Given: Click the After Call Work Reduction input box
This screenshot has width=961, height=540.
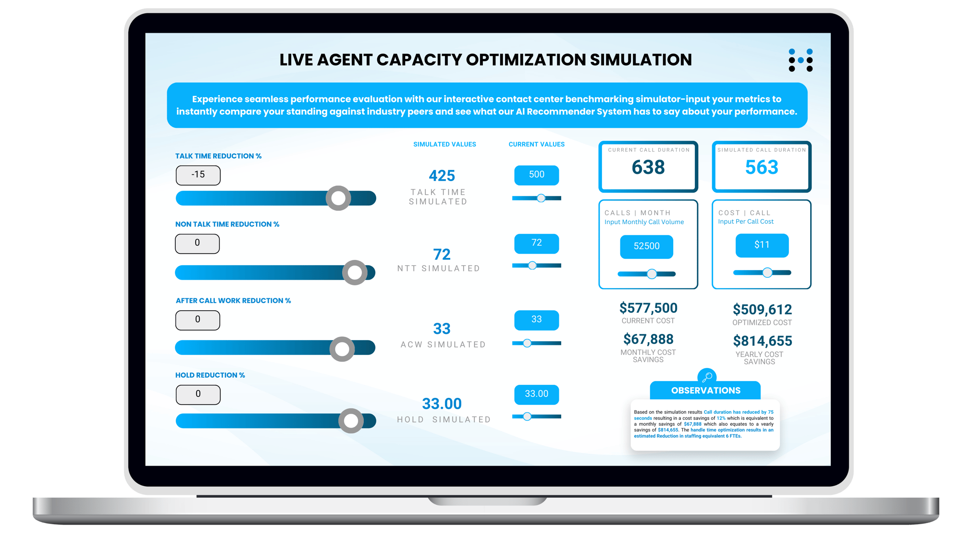Looking at the screenshot, I should (198, 319).
